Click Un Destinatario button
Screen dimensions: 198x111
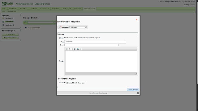[10, 35]
